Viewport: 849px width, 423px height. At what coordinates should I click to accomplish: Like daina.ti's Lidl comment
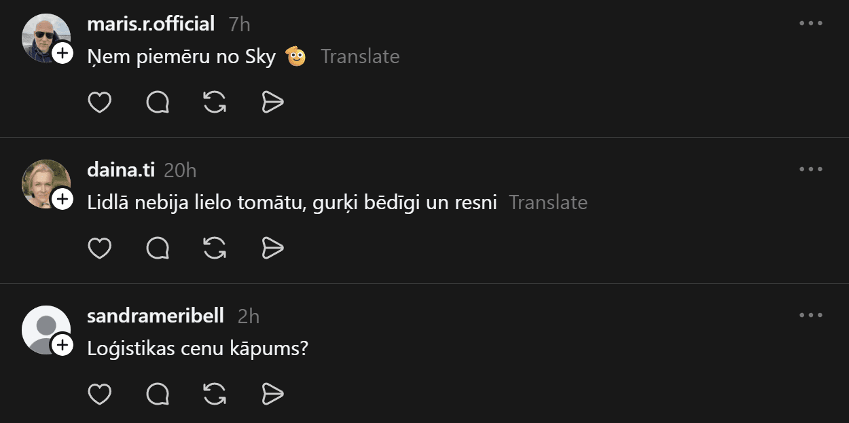click(x=100, y=249)
